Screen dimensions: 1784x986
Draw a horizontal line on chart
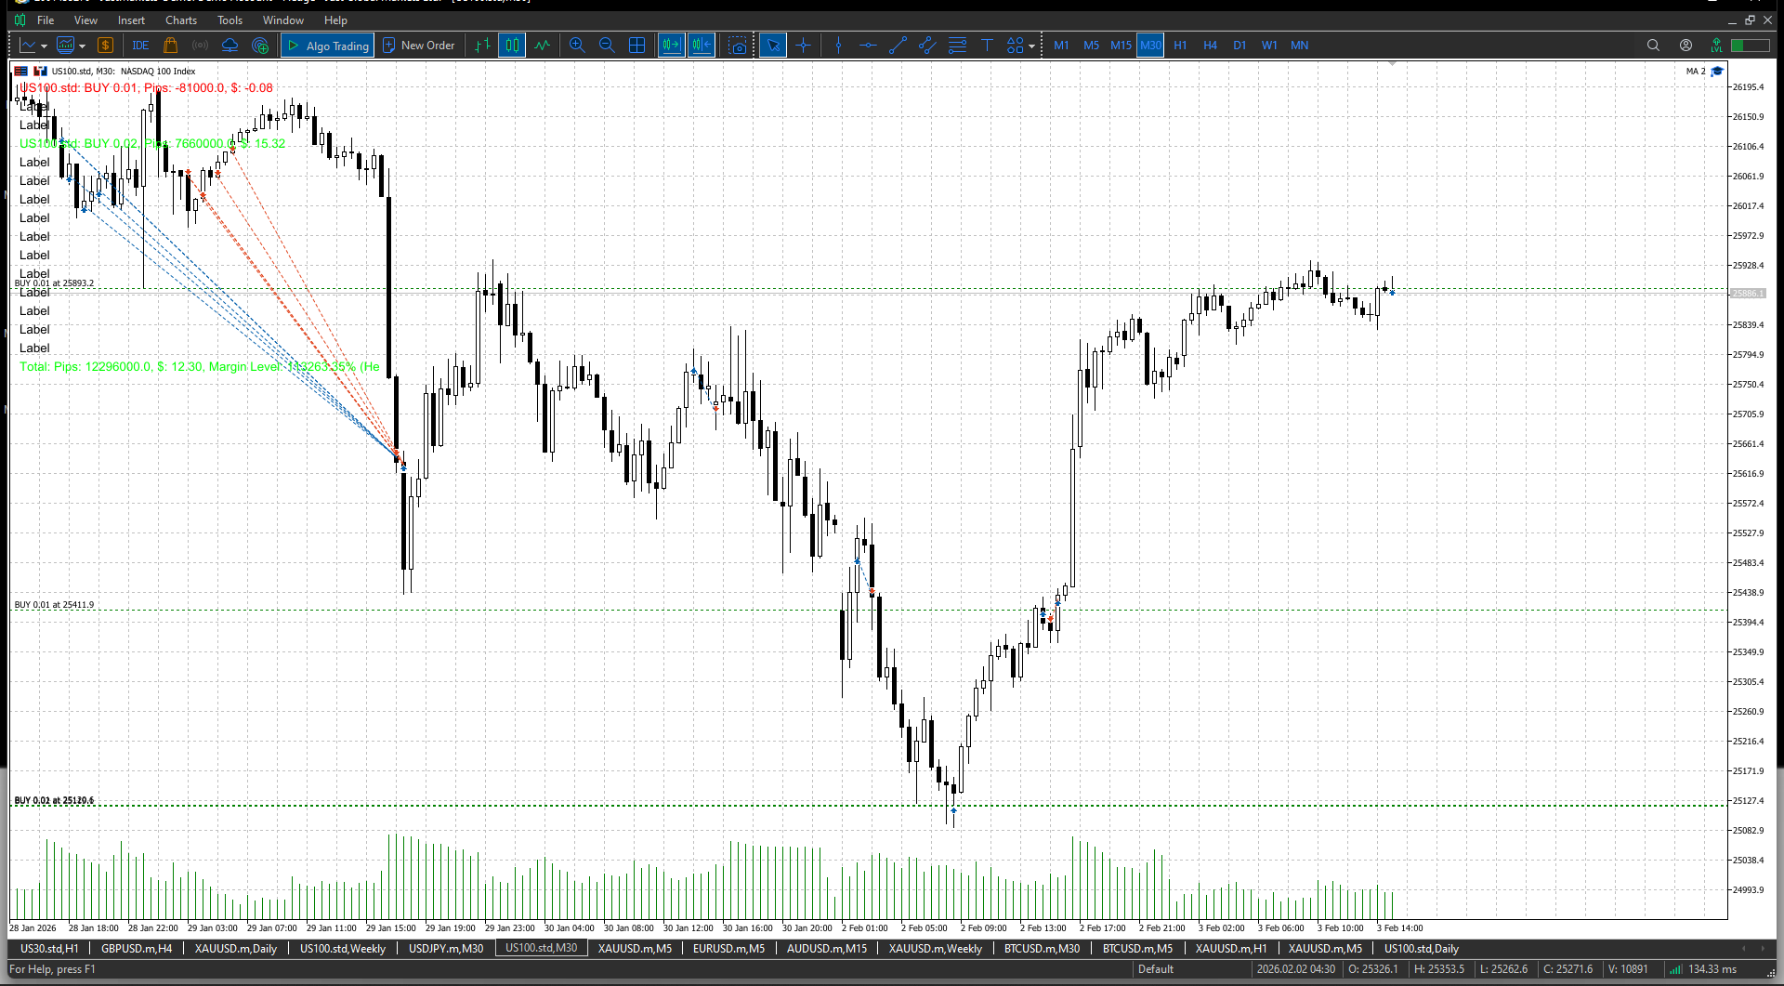coord(868,46)
